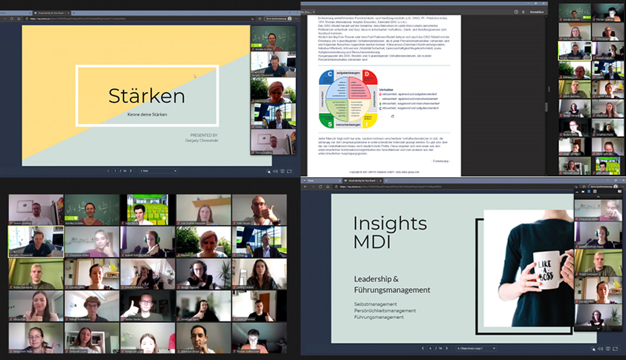Open the document tab dropdown in the PDF viewer
Viewport: 626px width, 360px height.
314,12
